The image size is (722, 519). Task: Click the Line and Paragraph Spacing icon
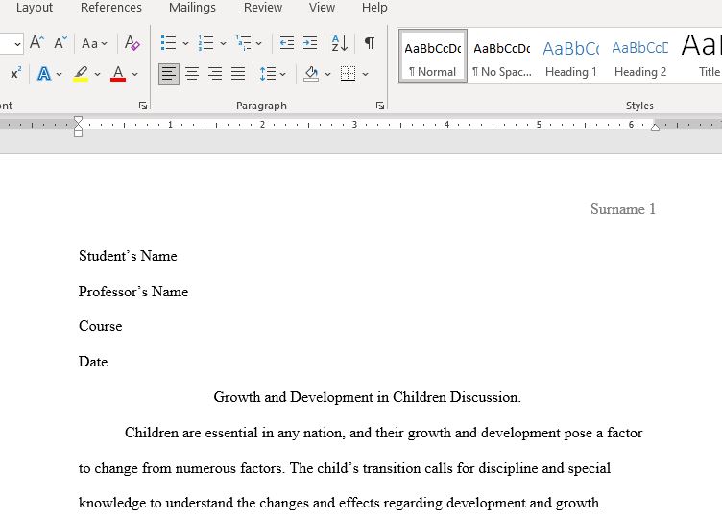coord(268,74)
